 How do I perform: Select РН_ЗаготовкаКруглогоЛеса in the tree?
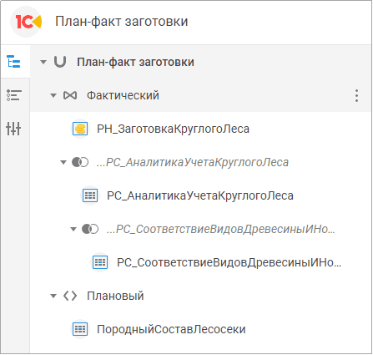[173, 129]
